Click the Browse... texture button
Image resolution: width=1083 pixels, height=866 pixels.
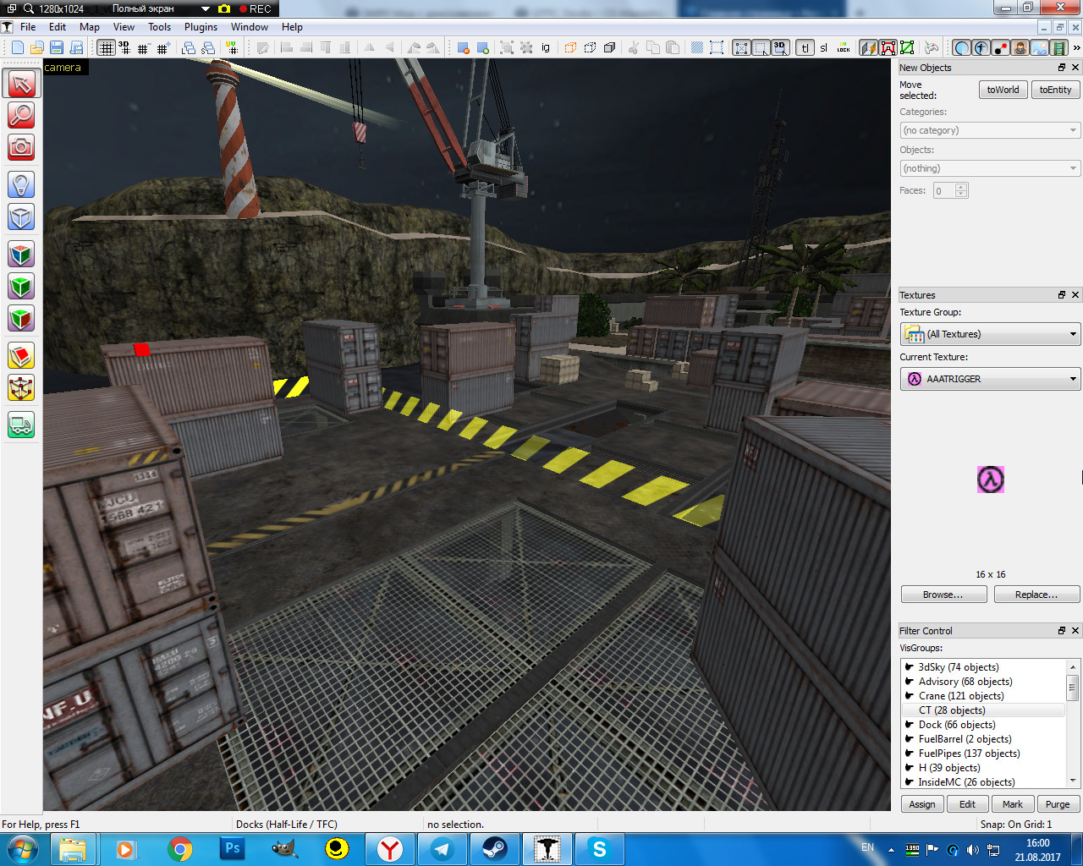[x=943, y=595]
